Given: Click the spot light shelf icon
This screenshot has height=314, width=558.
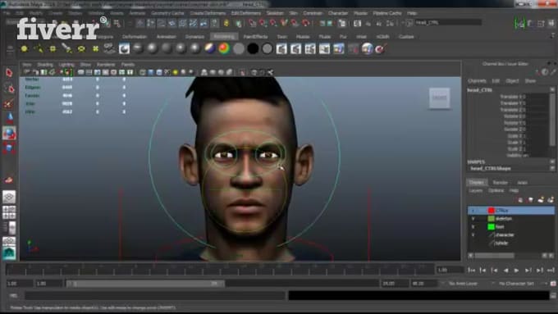Looking at the screenshot, I should (x=67, y=48).
